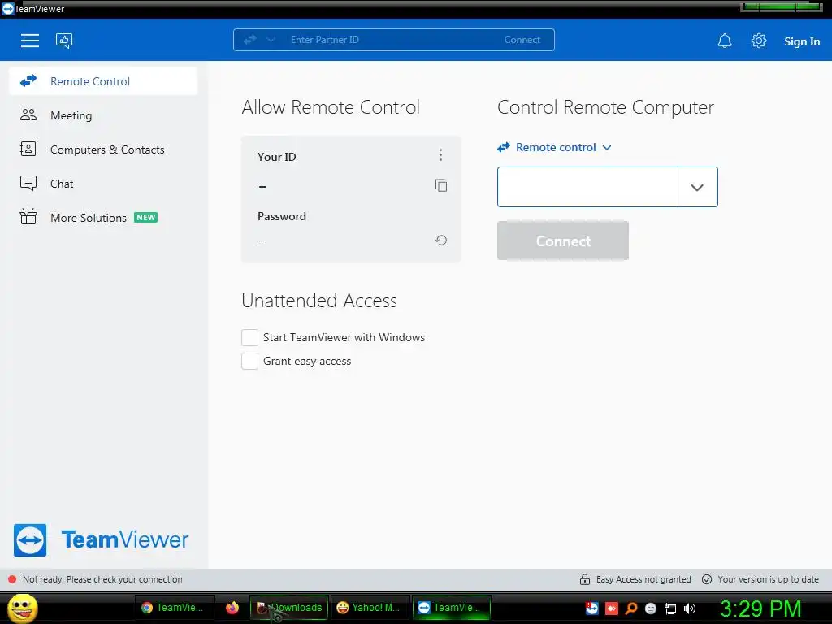Click the Remote Control arrows icon in sidebar
The height and width of the screenshot is (624, 832).
(x=28, y=80)
